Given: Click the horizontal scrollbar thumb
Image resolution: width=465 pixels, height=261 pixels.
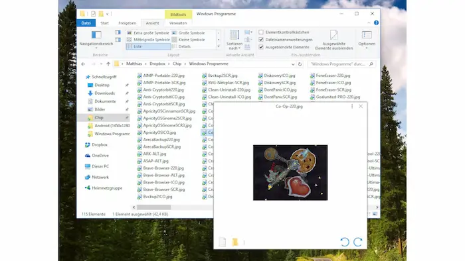Looking at the screenshot, I should tap(153, 207).
